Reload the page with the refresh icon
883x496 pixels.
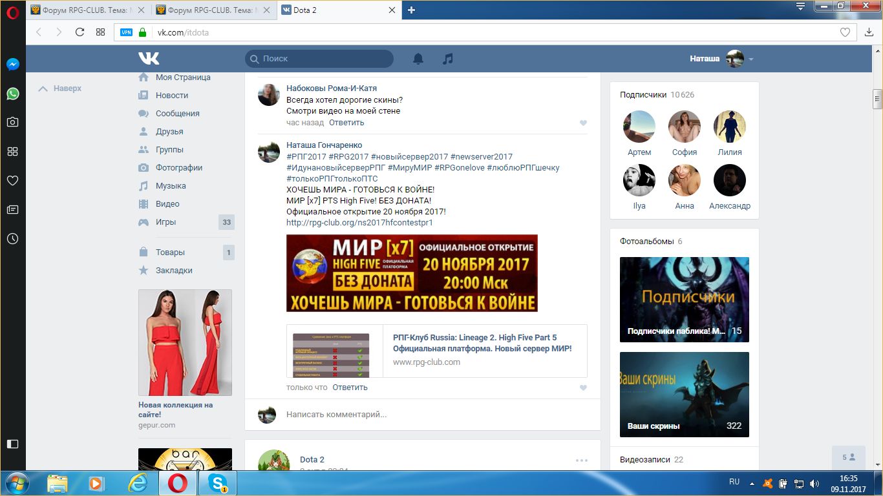point(80,32)
